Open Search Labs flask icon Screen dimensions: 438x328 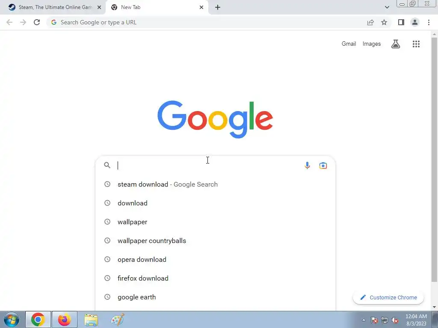(396, 44)
